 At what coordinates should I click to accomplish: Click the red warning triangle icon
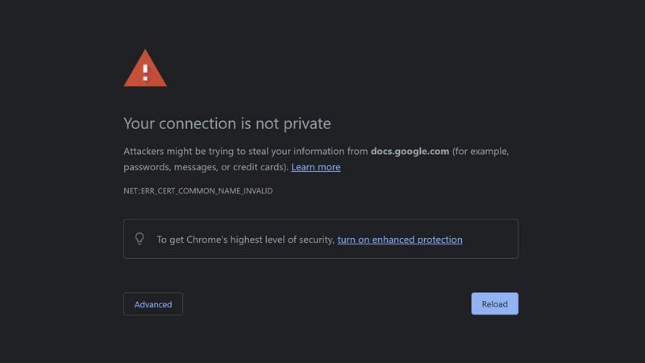point(145,69)
